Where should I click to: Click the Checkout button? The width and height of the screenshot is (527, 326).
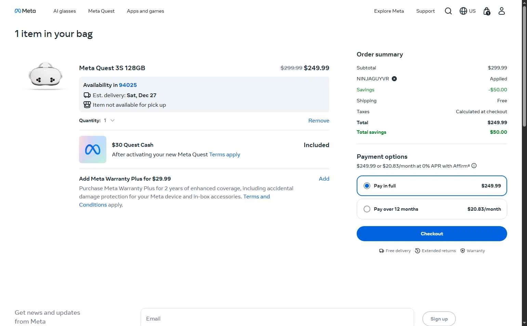432,234
